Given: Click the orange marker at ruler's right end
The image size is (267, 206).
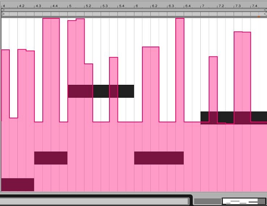Looking at the screenshot, I should 259,16.
